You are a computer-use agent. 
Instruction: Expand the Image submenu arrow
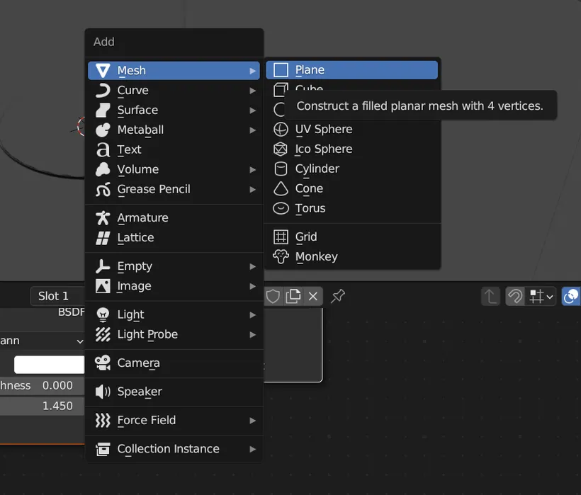[x=253, y=286]
